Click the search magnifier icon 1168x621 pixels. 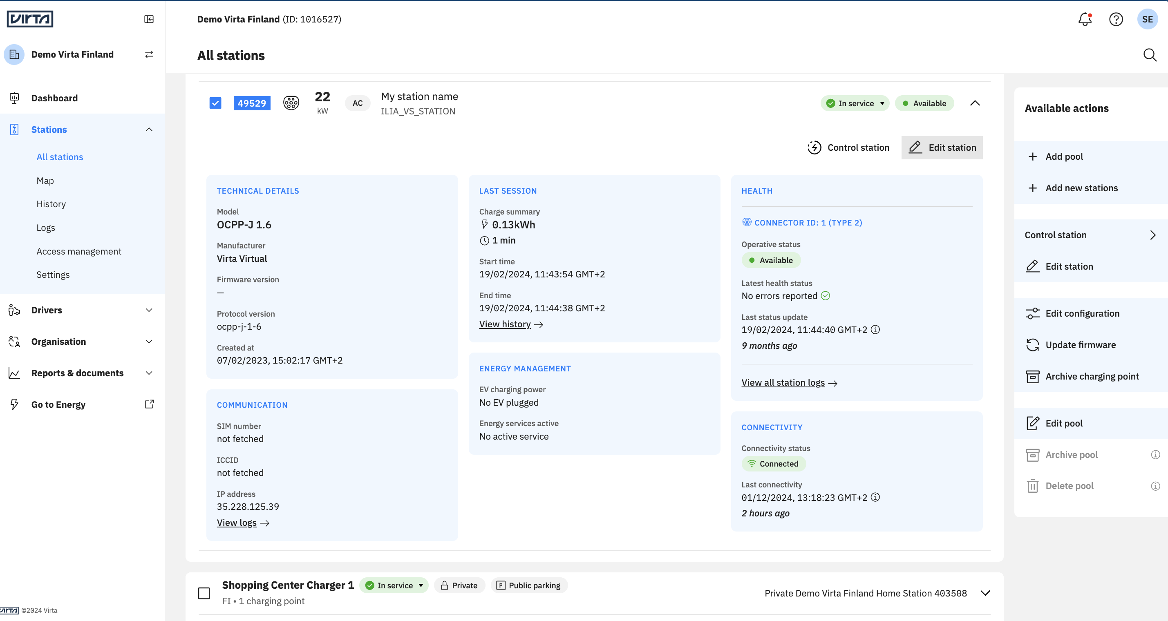(1150, 55)
